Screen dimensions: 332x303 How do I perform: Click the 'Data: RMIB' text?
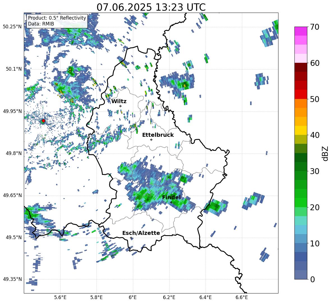(x=41, y=24)
